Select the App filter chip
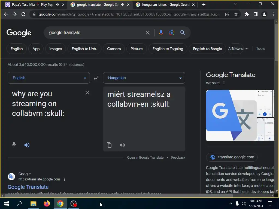Screen dimensions: 279x209 point(36,49)
